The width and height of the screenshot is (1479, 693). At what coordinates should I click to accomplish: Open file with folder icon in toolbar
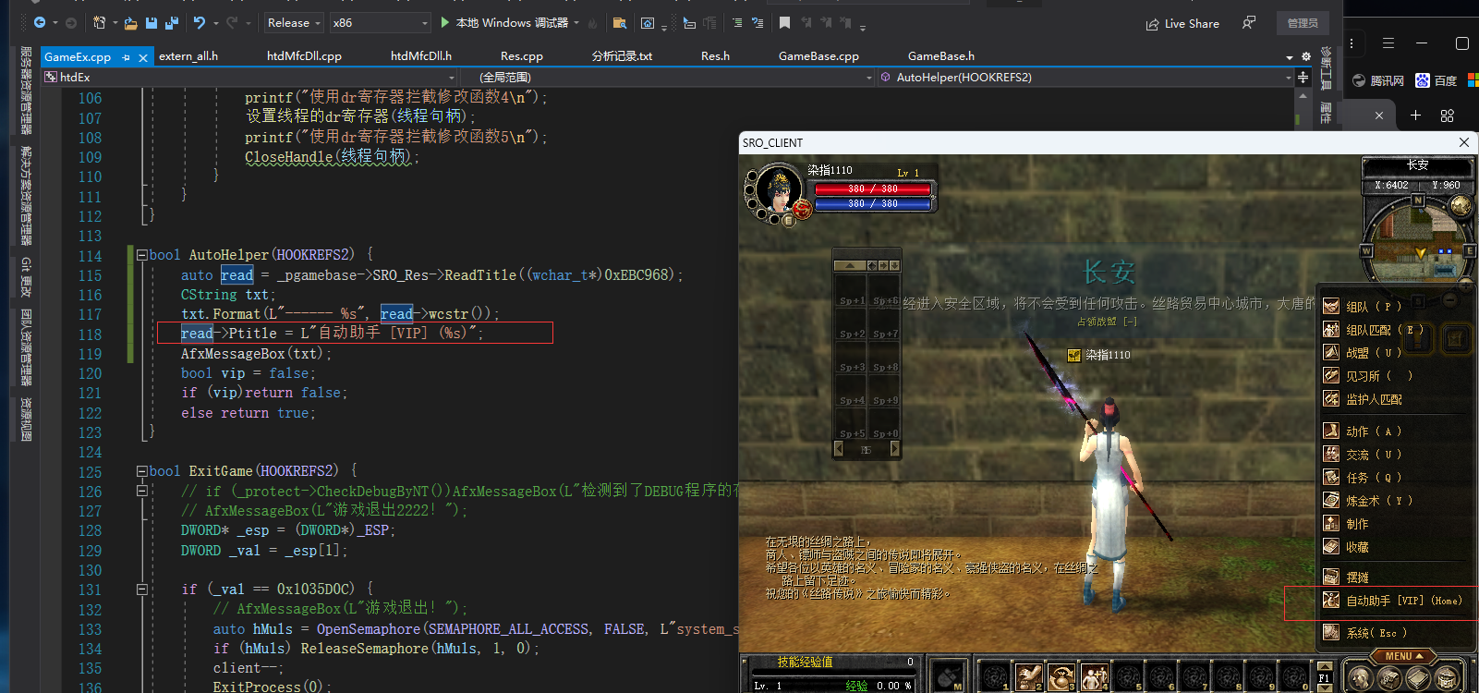(x=131, y=23)
